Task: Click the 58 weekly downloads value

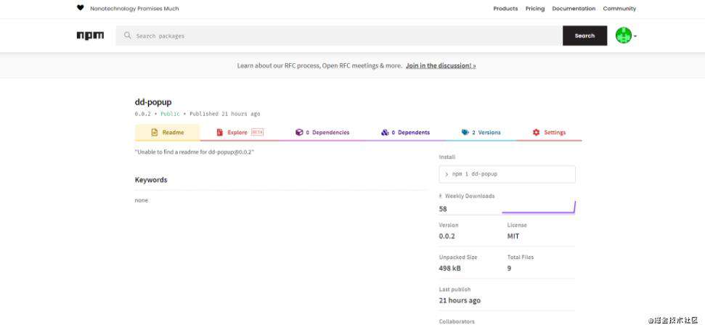Action: tap(443, 209)
